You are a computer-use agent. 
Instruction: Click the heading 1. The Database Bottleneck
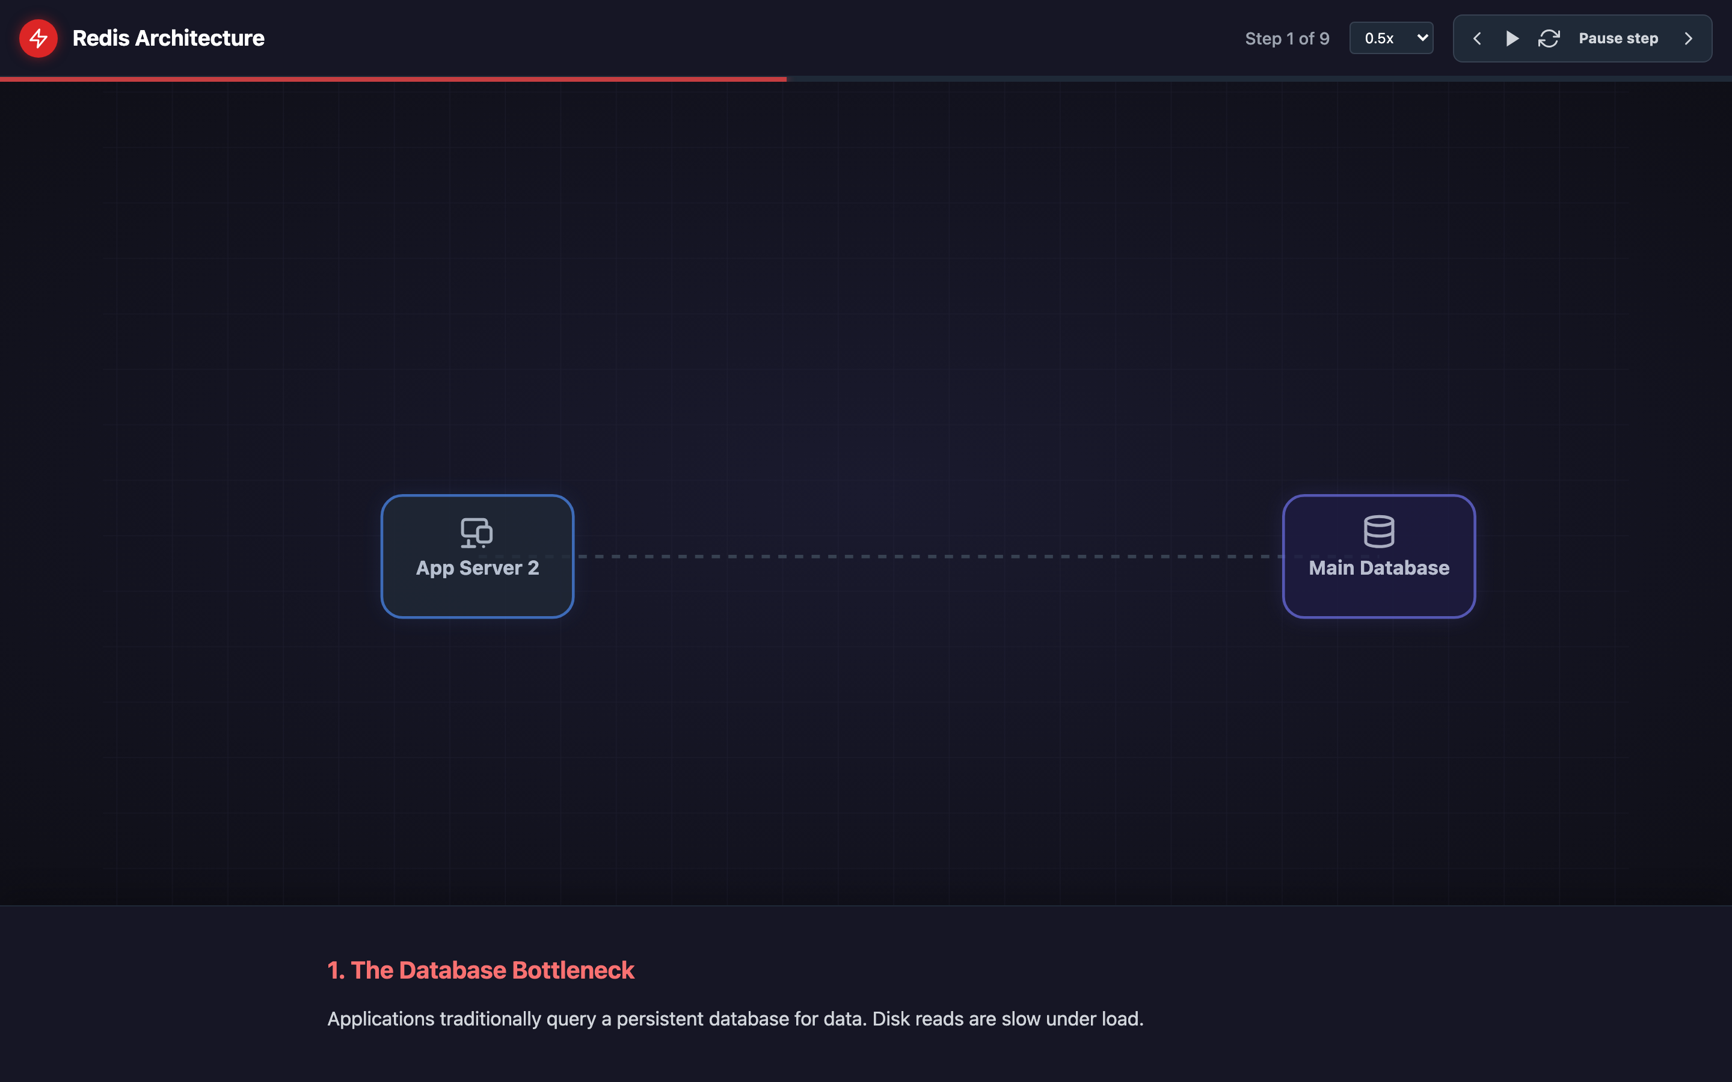[x=481, y=970]
